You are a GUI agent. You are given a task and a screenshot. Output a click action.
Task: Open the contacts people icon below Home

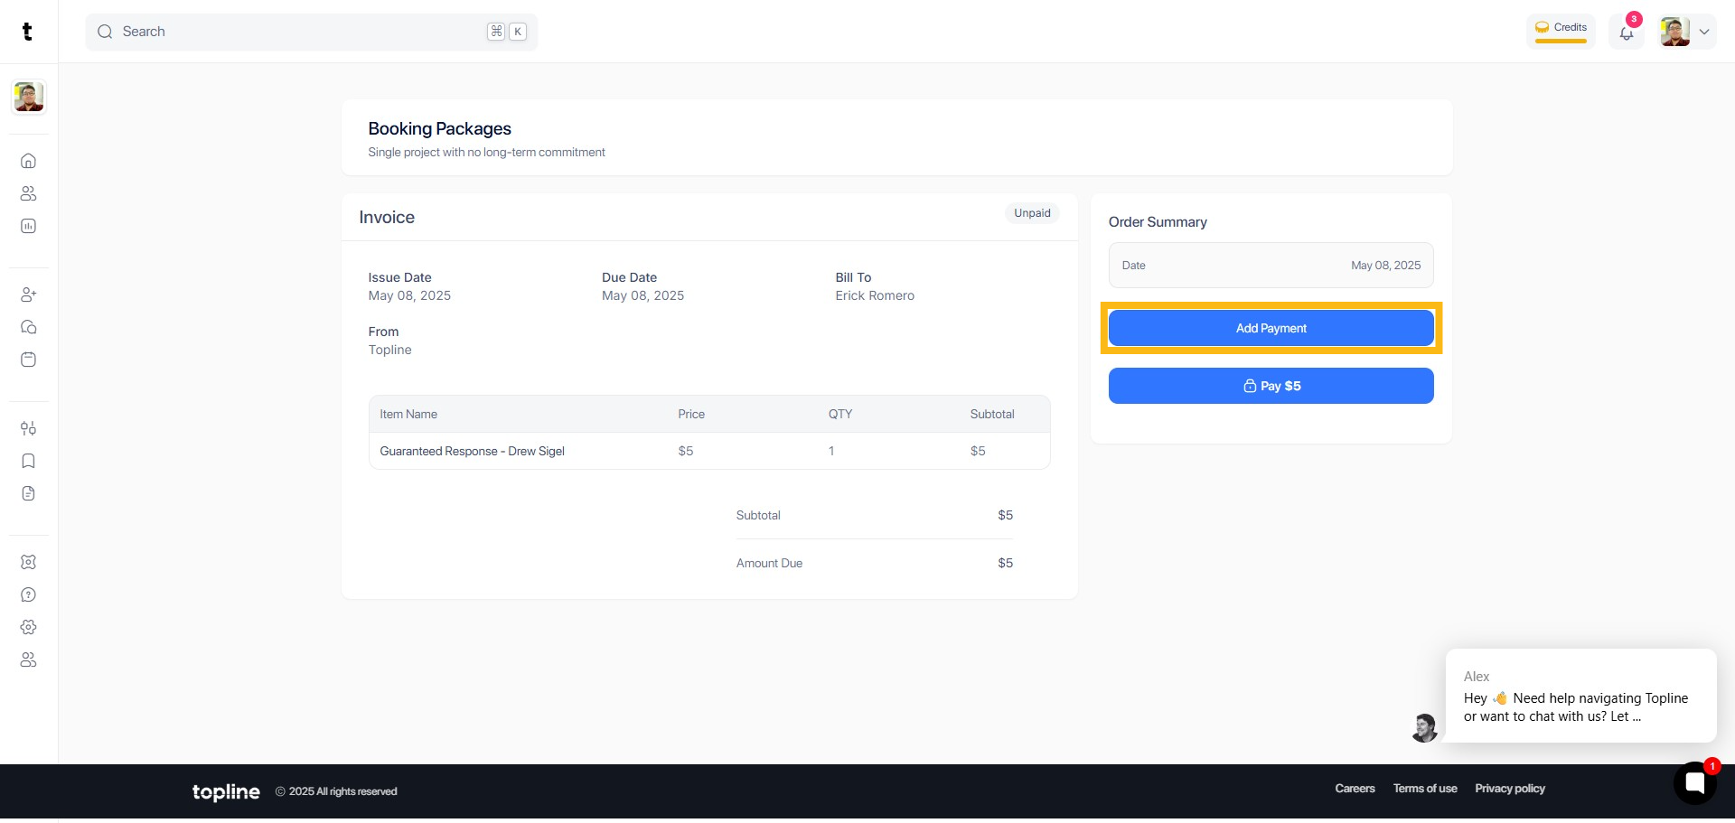(x=29, y=193)
